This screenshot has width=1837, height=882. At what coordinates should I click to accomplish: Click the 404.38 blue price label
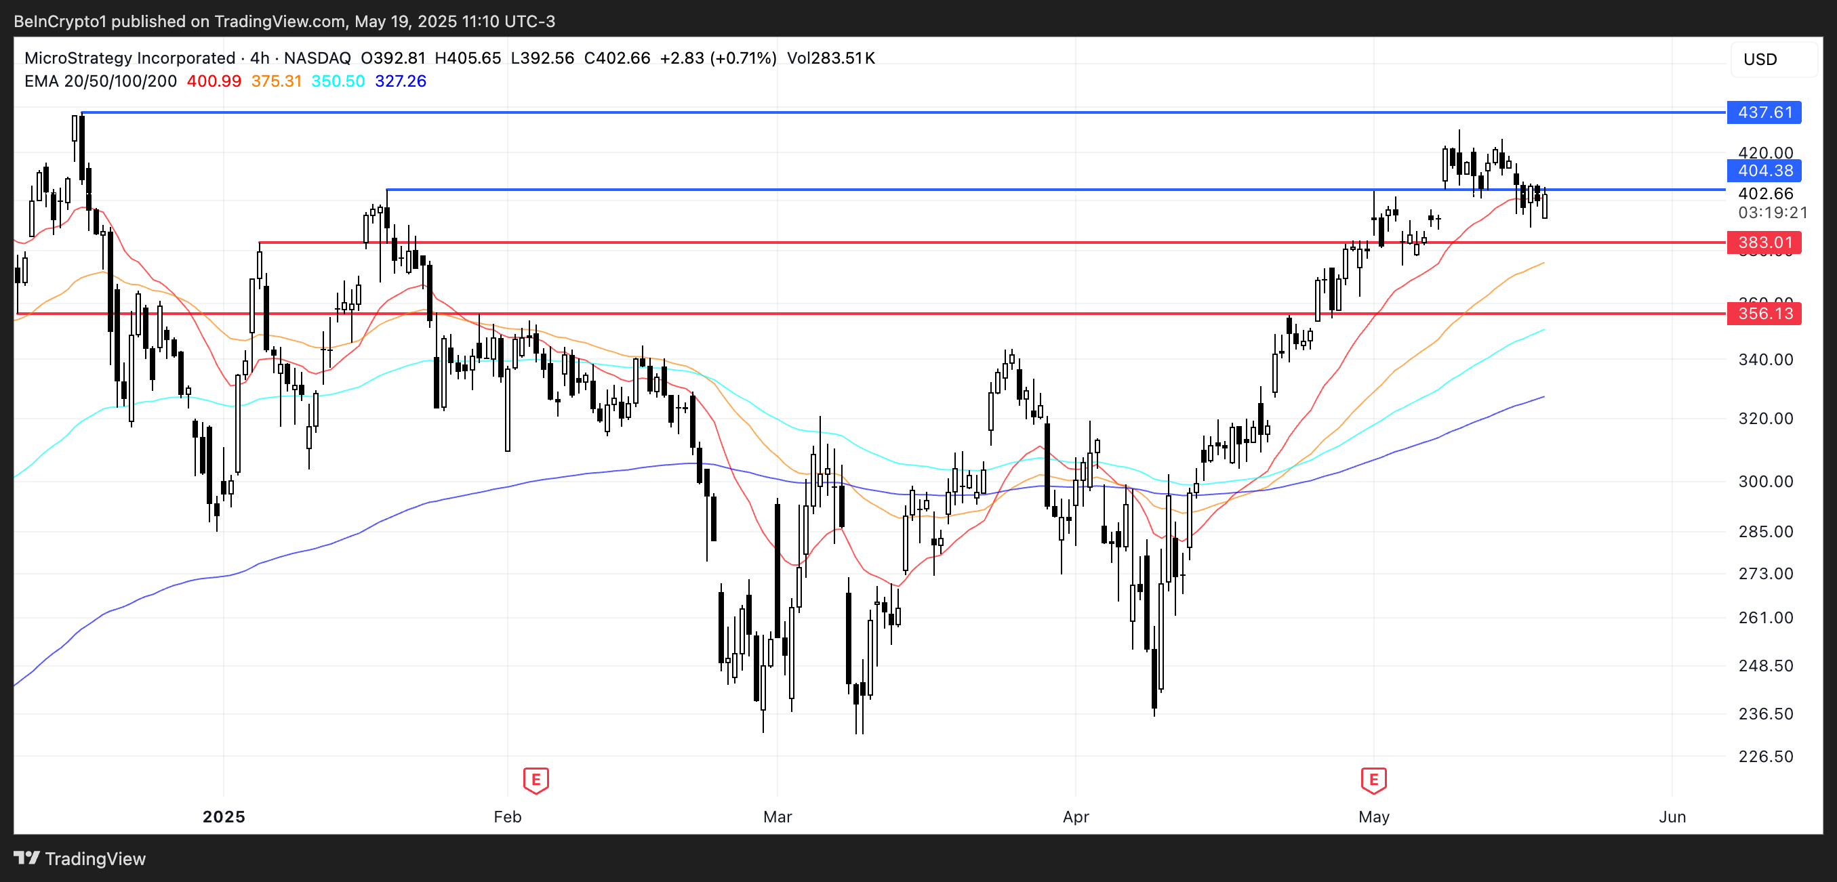coord(1764,171)
